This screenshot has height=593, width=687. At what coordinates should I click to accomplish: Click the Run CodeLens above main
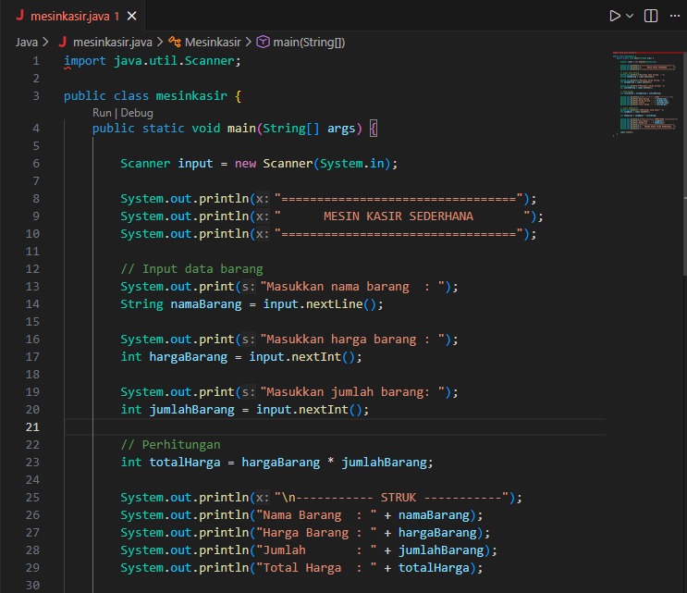pos(102,113)
